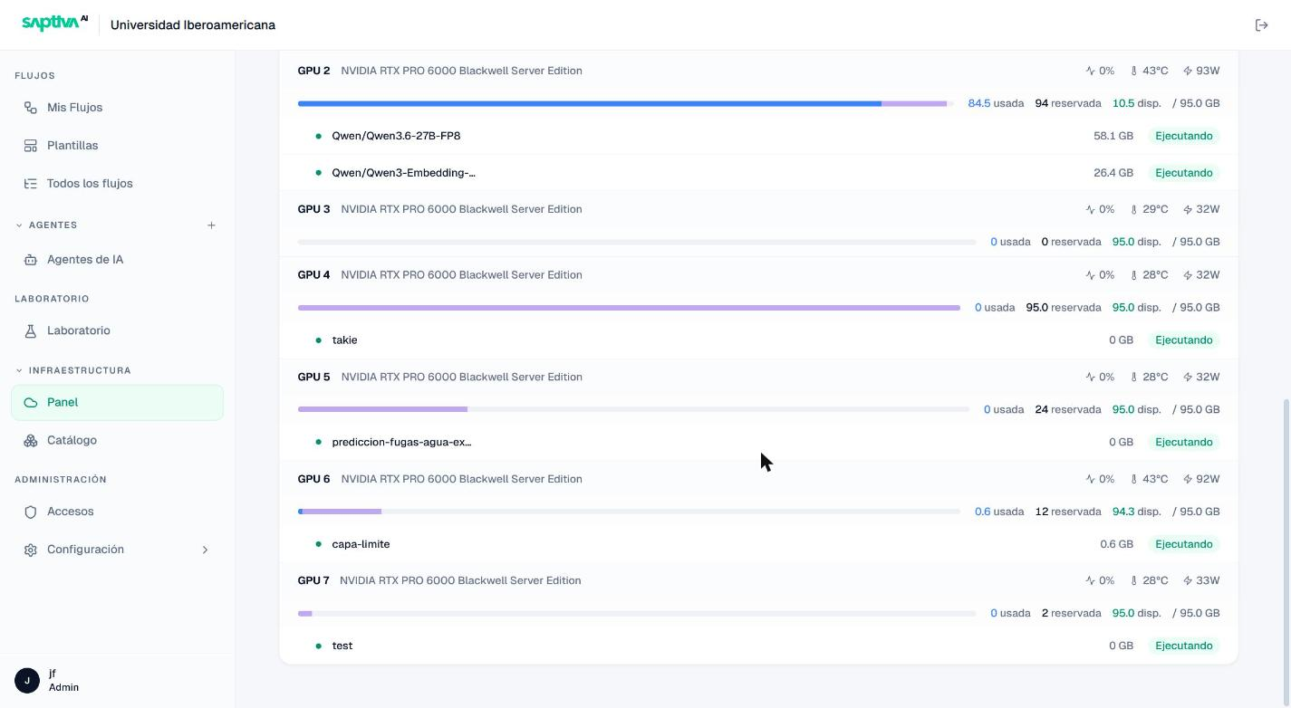This screenshot has width=1291, height=708.
Task: Click Ejecutando badge for test
Action: tap(1183, 646)
